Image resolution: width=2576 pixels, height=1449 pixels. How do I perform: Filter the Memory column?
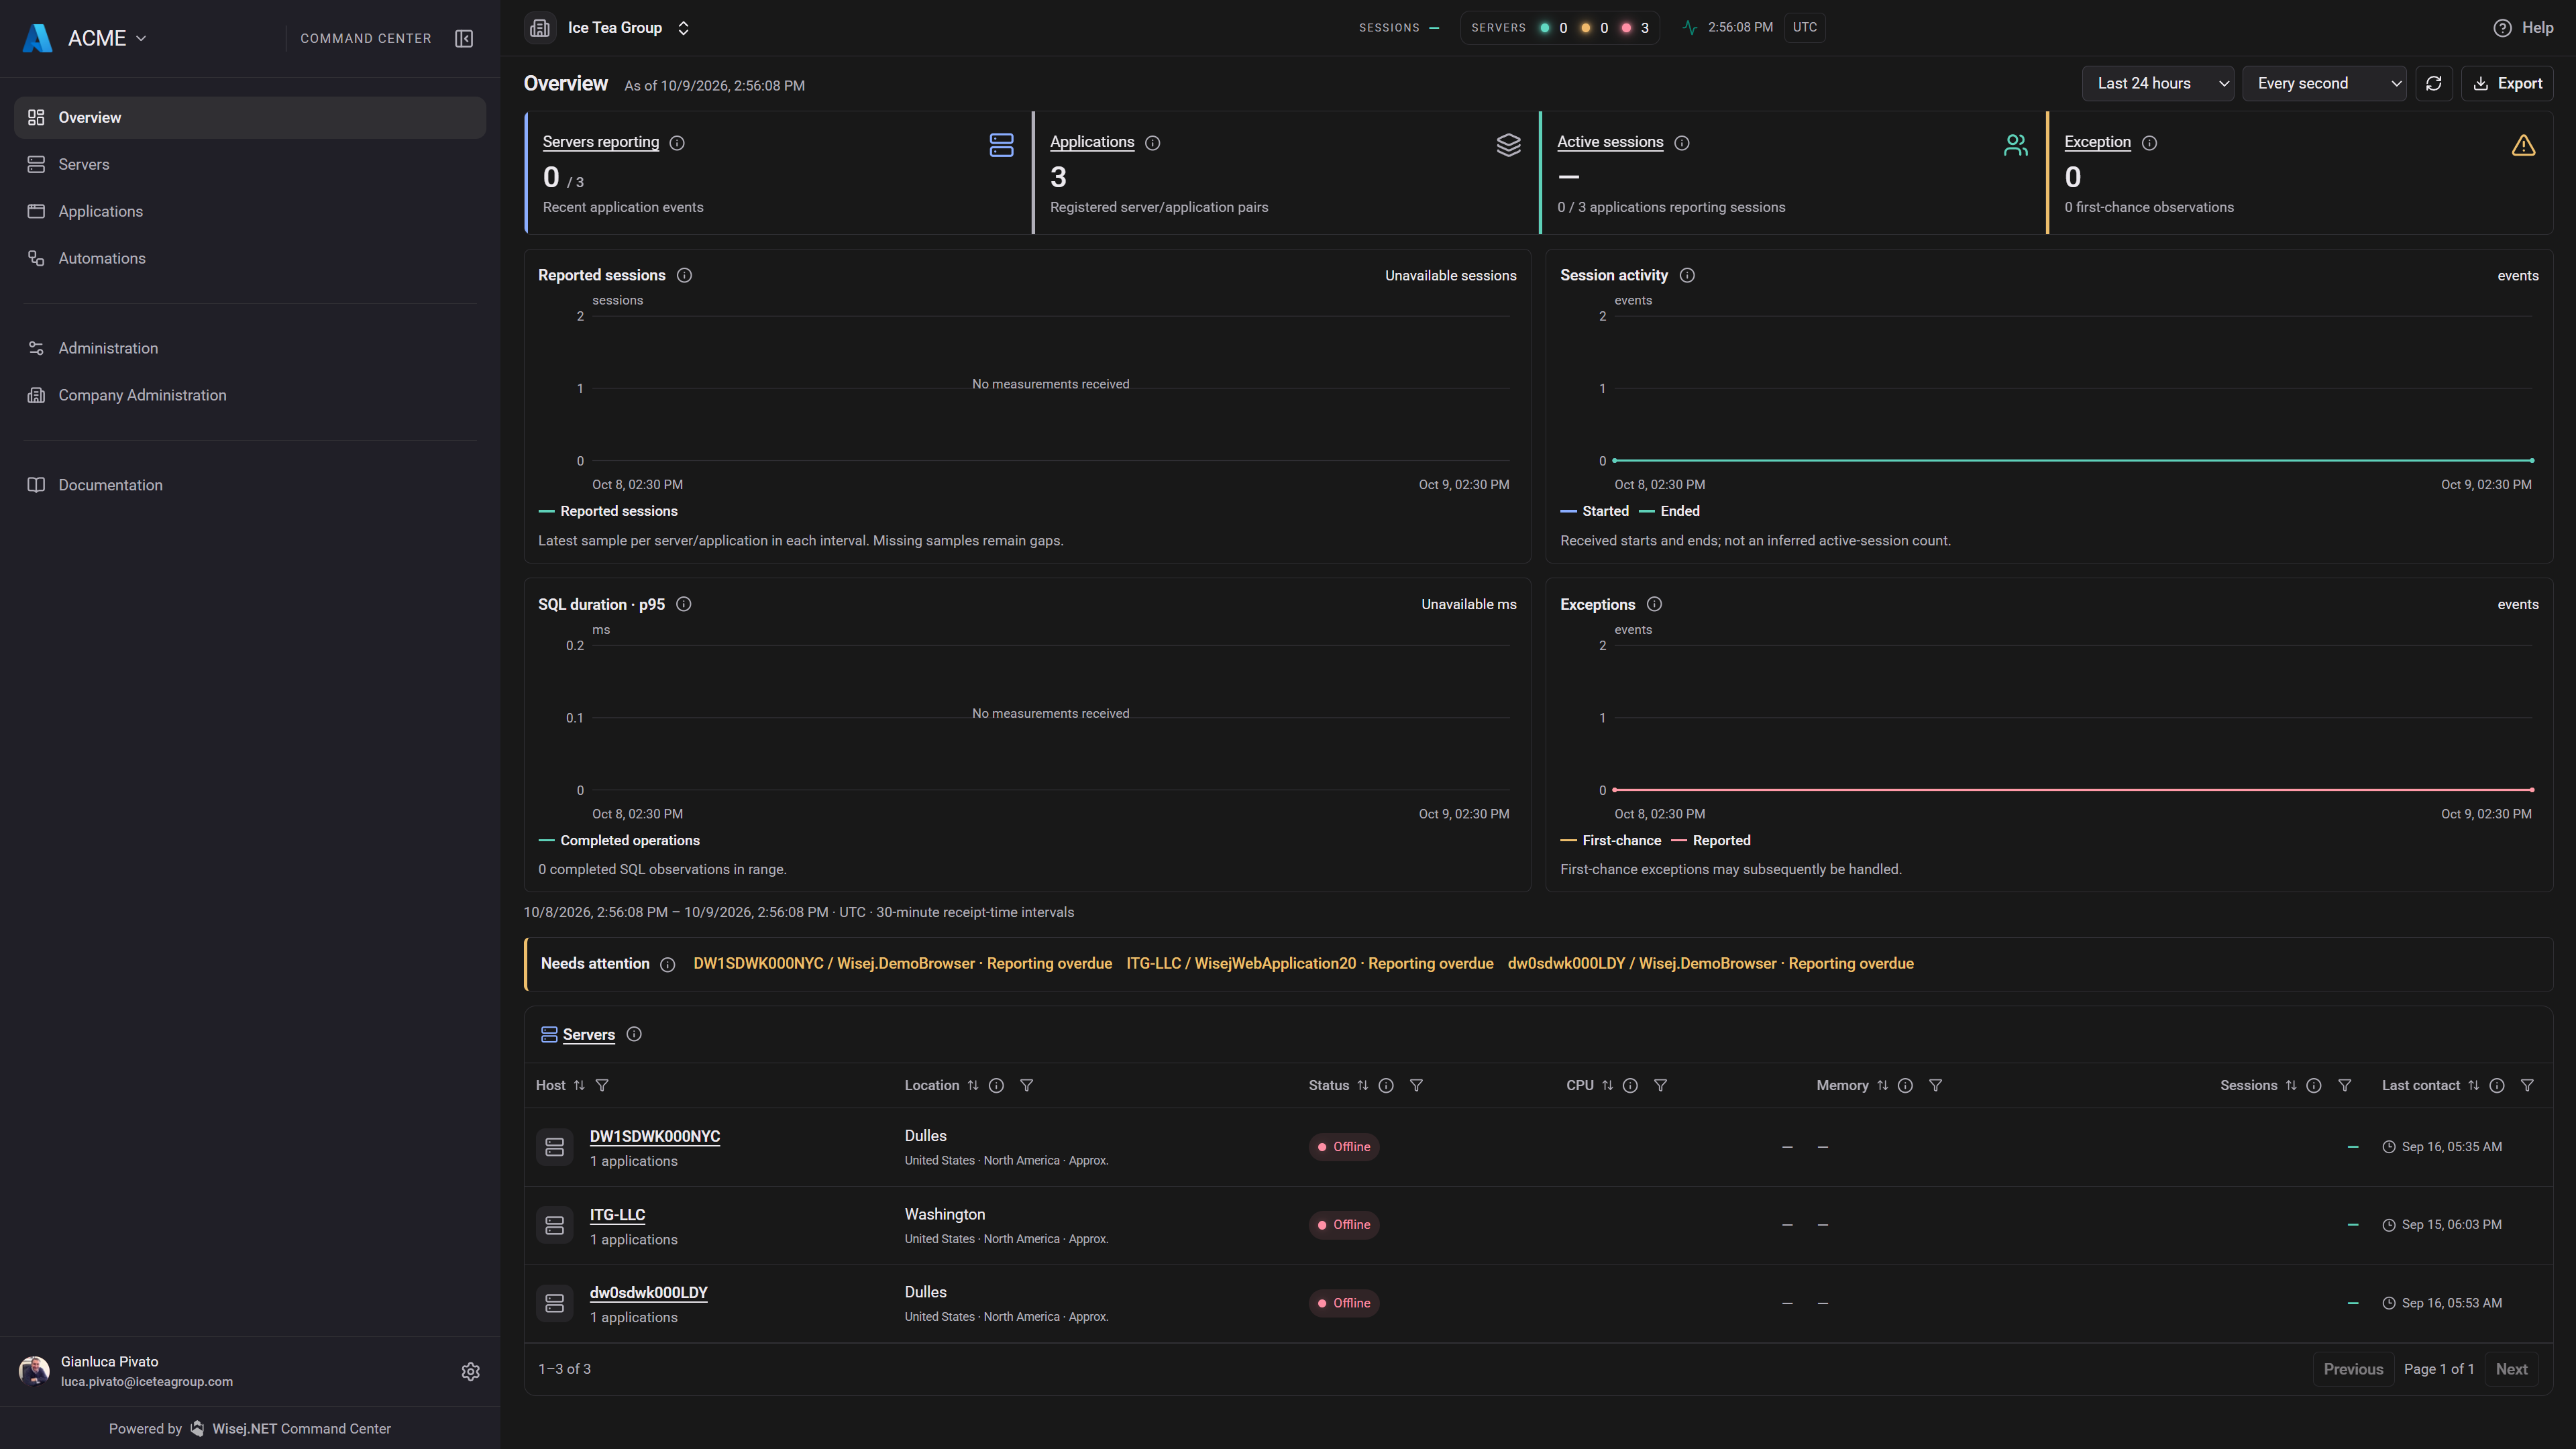click(x=1935, y=1085)
